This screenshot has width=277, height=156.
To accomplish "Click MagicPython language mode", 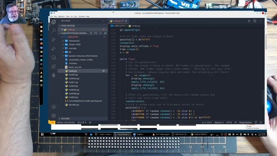I will 245,122.
